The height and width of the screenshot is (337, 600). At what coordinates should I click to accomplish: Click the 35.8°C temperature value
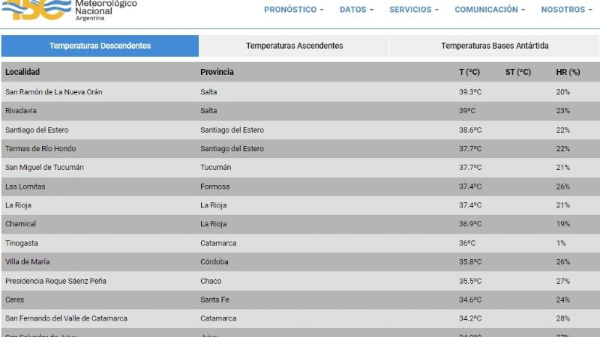click(470, 261)
